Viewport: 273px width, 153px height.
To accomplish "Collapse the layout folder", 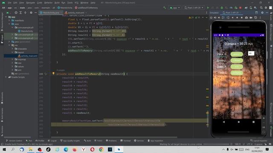I will point(12,52).
